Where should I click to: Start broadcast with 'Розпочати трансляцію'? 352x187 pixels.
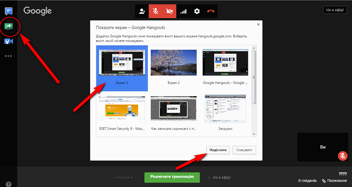(172, 177)
